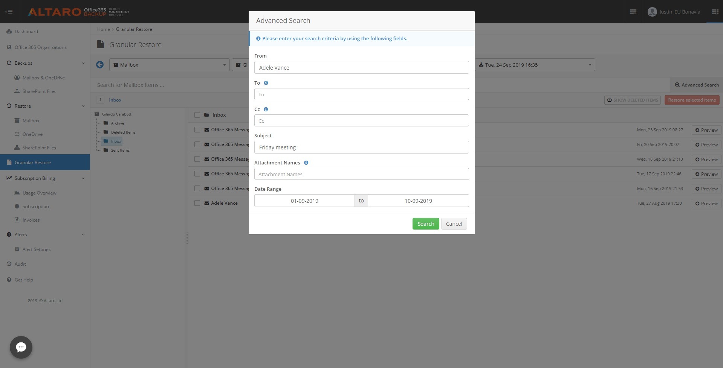Go to Office 365 Organisations

coord(40,47)
